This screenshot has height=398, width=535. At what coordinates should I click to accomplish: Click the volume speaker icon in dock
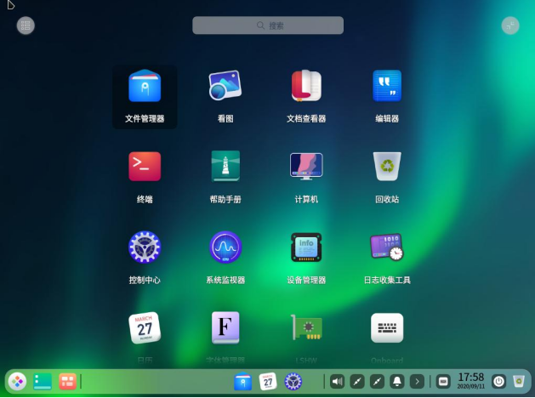pos(337,382)
